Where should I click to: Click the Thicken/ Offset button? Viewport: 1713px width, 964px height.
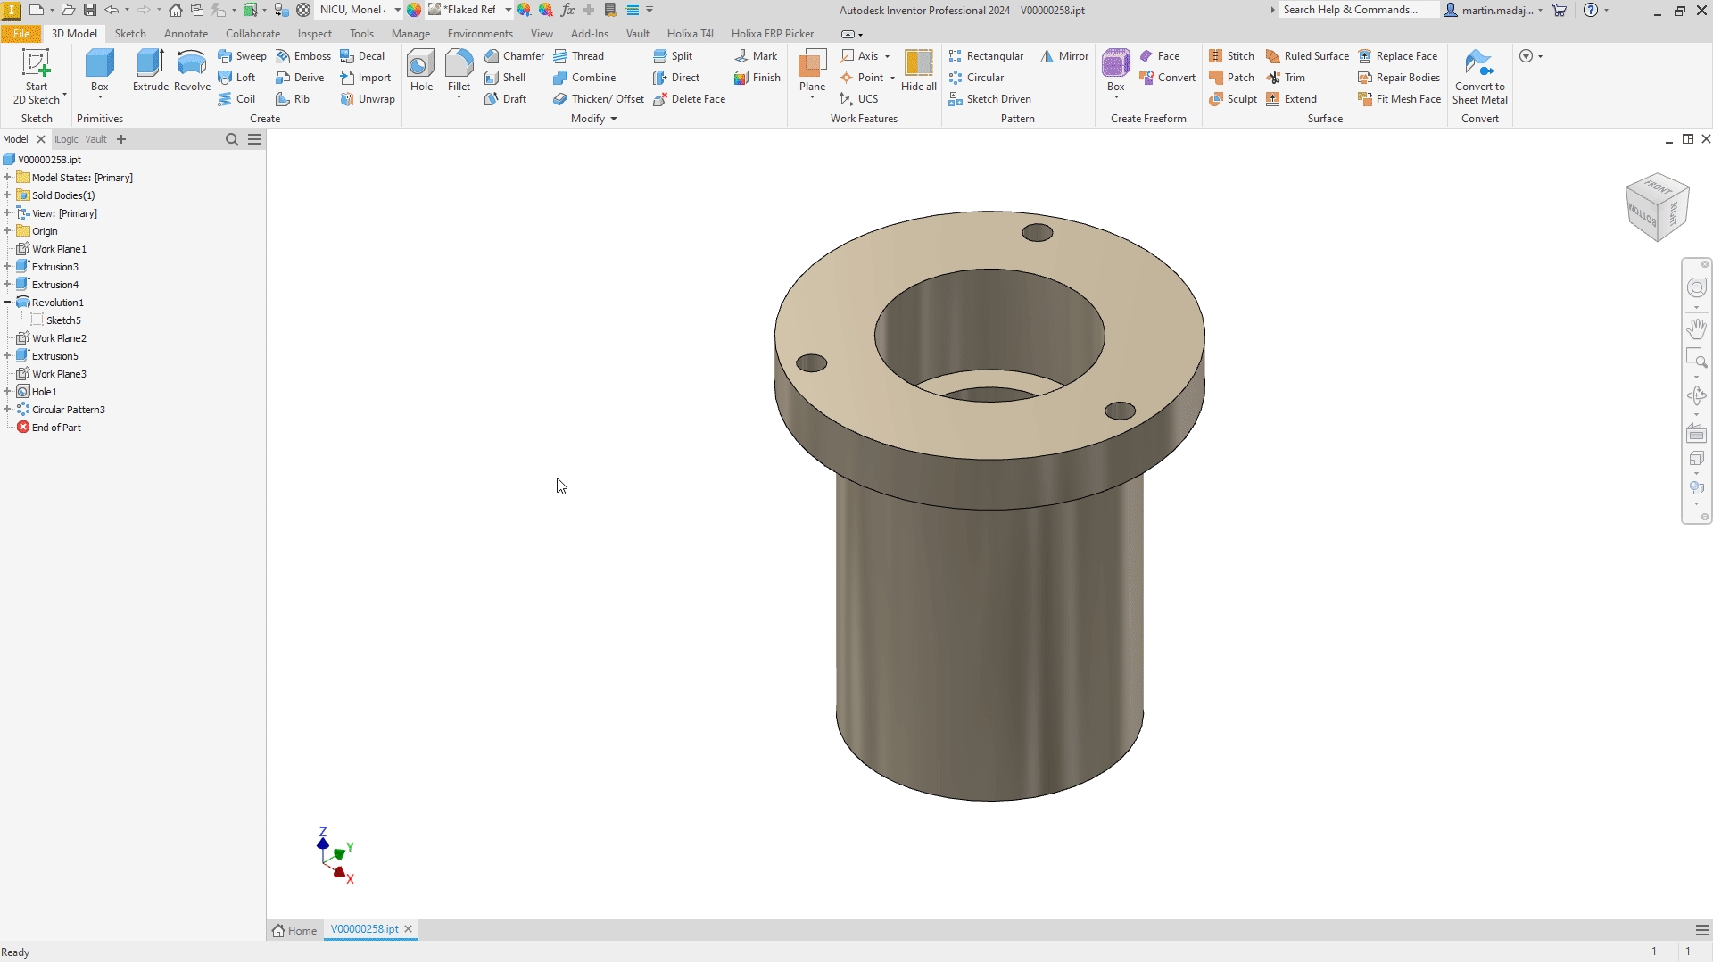pos(599,99)
